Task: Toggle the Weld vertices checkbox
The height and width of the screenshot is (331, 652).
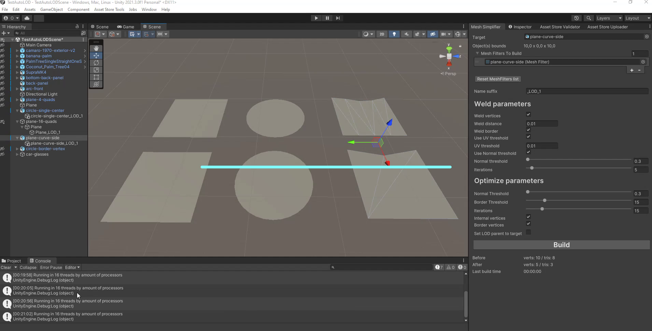Action: (x=528, y=114)
